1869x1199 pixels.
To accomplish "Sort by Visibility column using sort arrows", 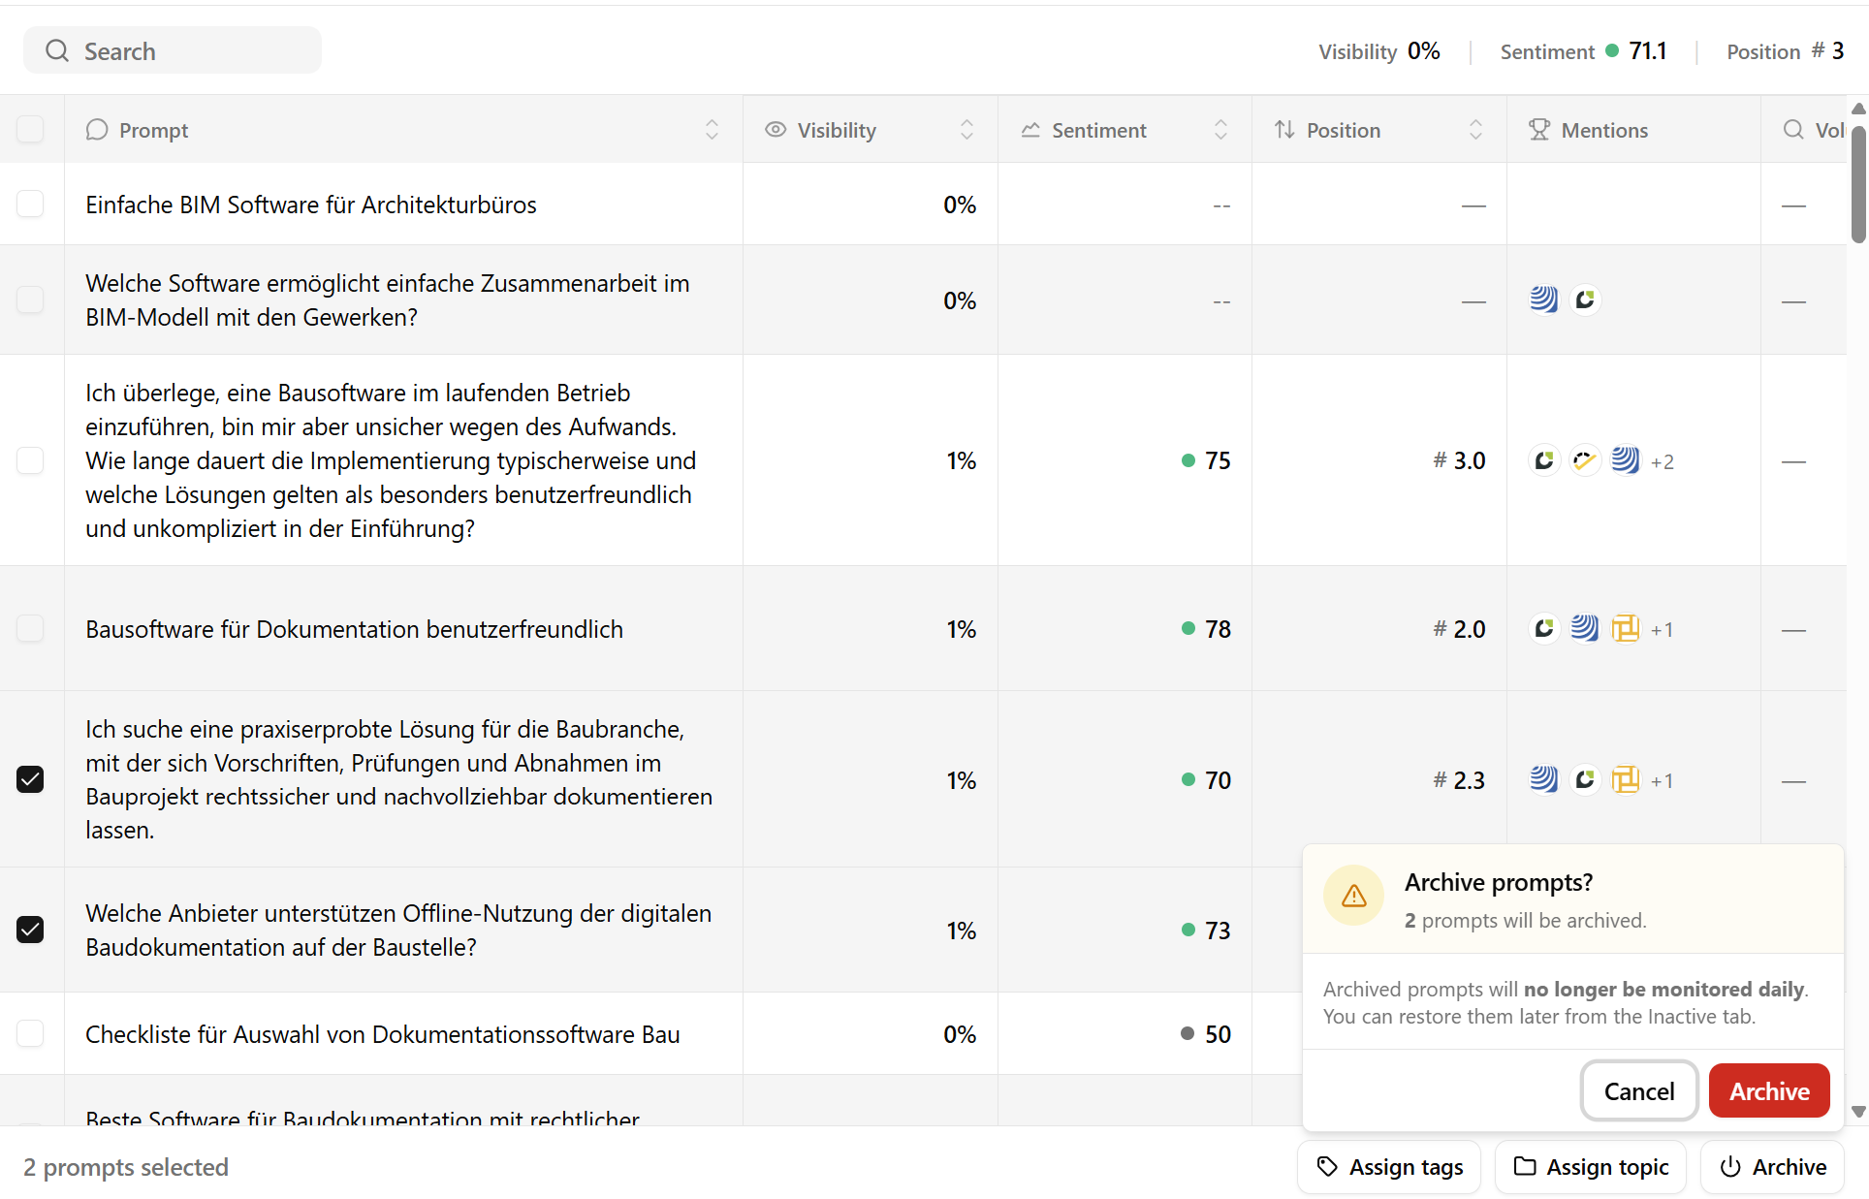I will point(966,130).
